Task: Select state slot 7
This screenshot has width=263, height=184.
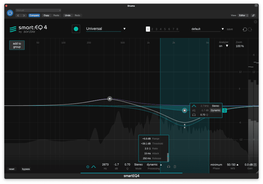Action: [173, 29]
